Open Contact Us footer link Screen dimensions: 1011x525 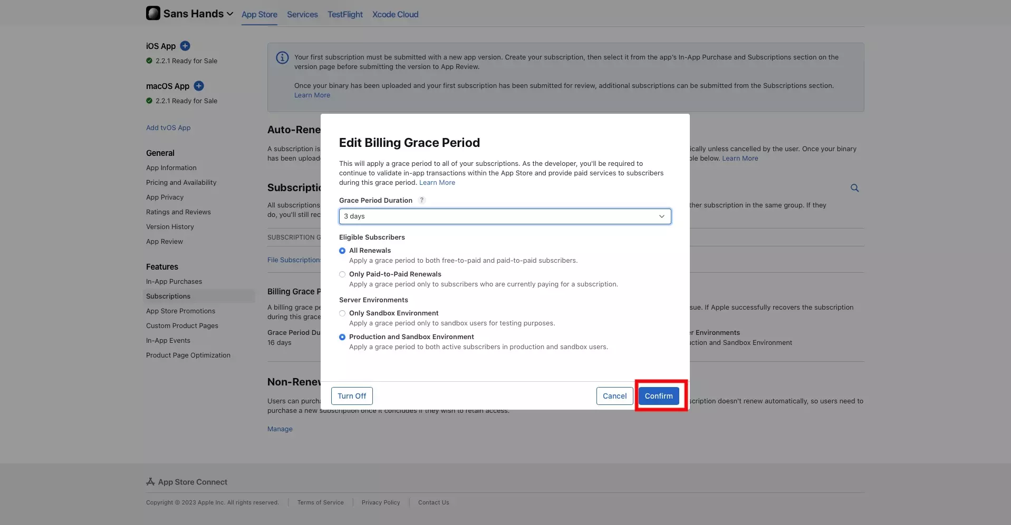coord(434,502)
